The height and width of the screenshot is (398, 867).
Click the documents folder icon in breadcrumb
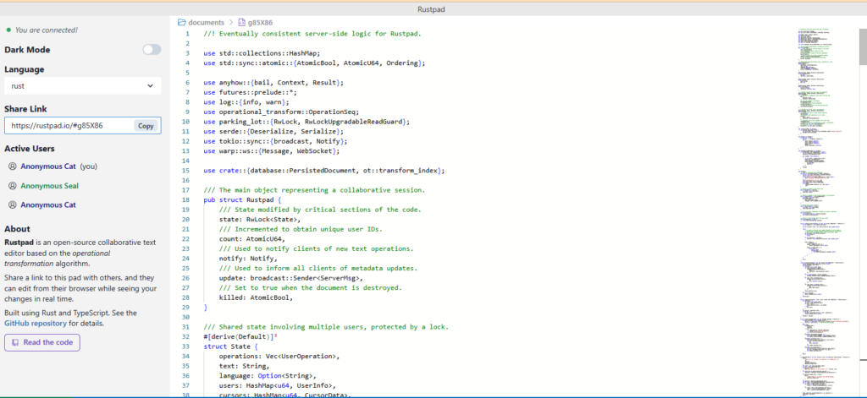tap(181, 23)
